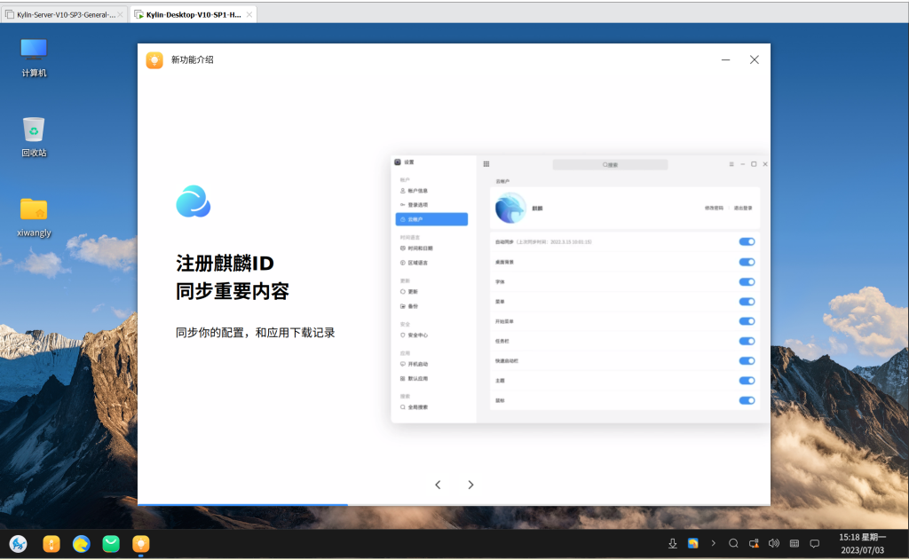Close the Kylin-Desktop-V10-SP1 tab
Screen dimensions: 909x560
[249, 14]
